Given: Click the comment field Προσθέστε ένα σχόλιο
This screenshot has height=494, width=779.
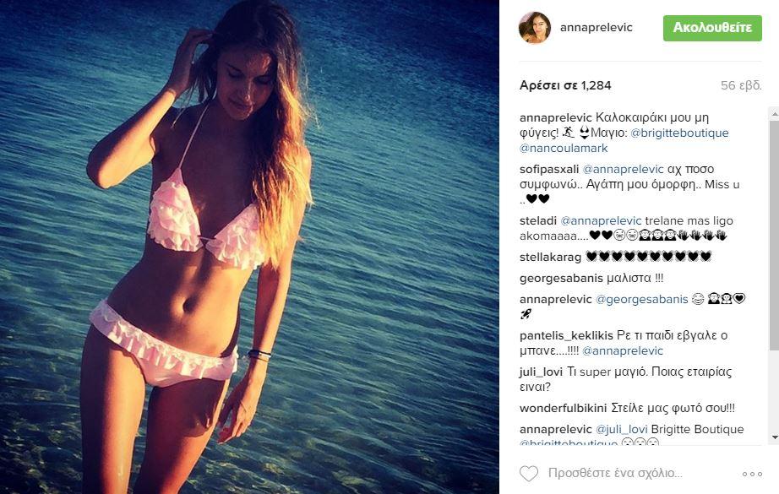Looking at the screenshot, I should 615,473.
